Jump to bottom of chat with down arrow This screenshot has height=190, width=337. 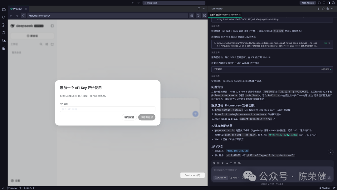click(330, 152)
